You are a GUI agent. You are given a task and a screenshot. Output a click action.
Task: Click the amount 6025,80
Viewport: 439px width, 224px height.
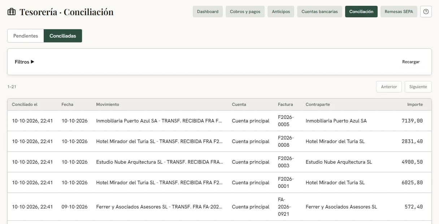(x=412, y=182)
